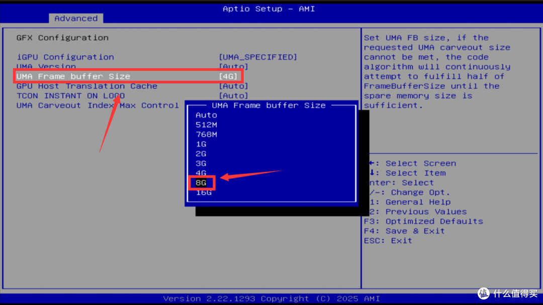Choose 1G in frame buffer popup
This screenshot has width=543, height=305.
[x=201, y=144]
